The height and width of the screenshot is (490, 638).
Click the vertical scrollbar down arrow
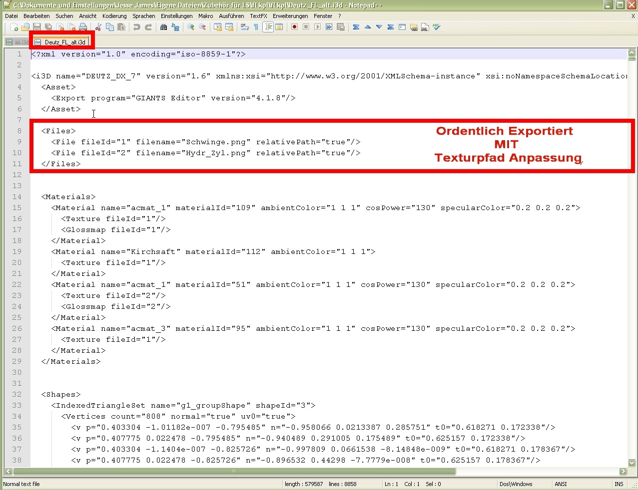(x=632, y=463)
